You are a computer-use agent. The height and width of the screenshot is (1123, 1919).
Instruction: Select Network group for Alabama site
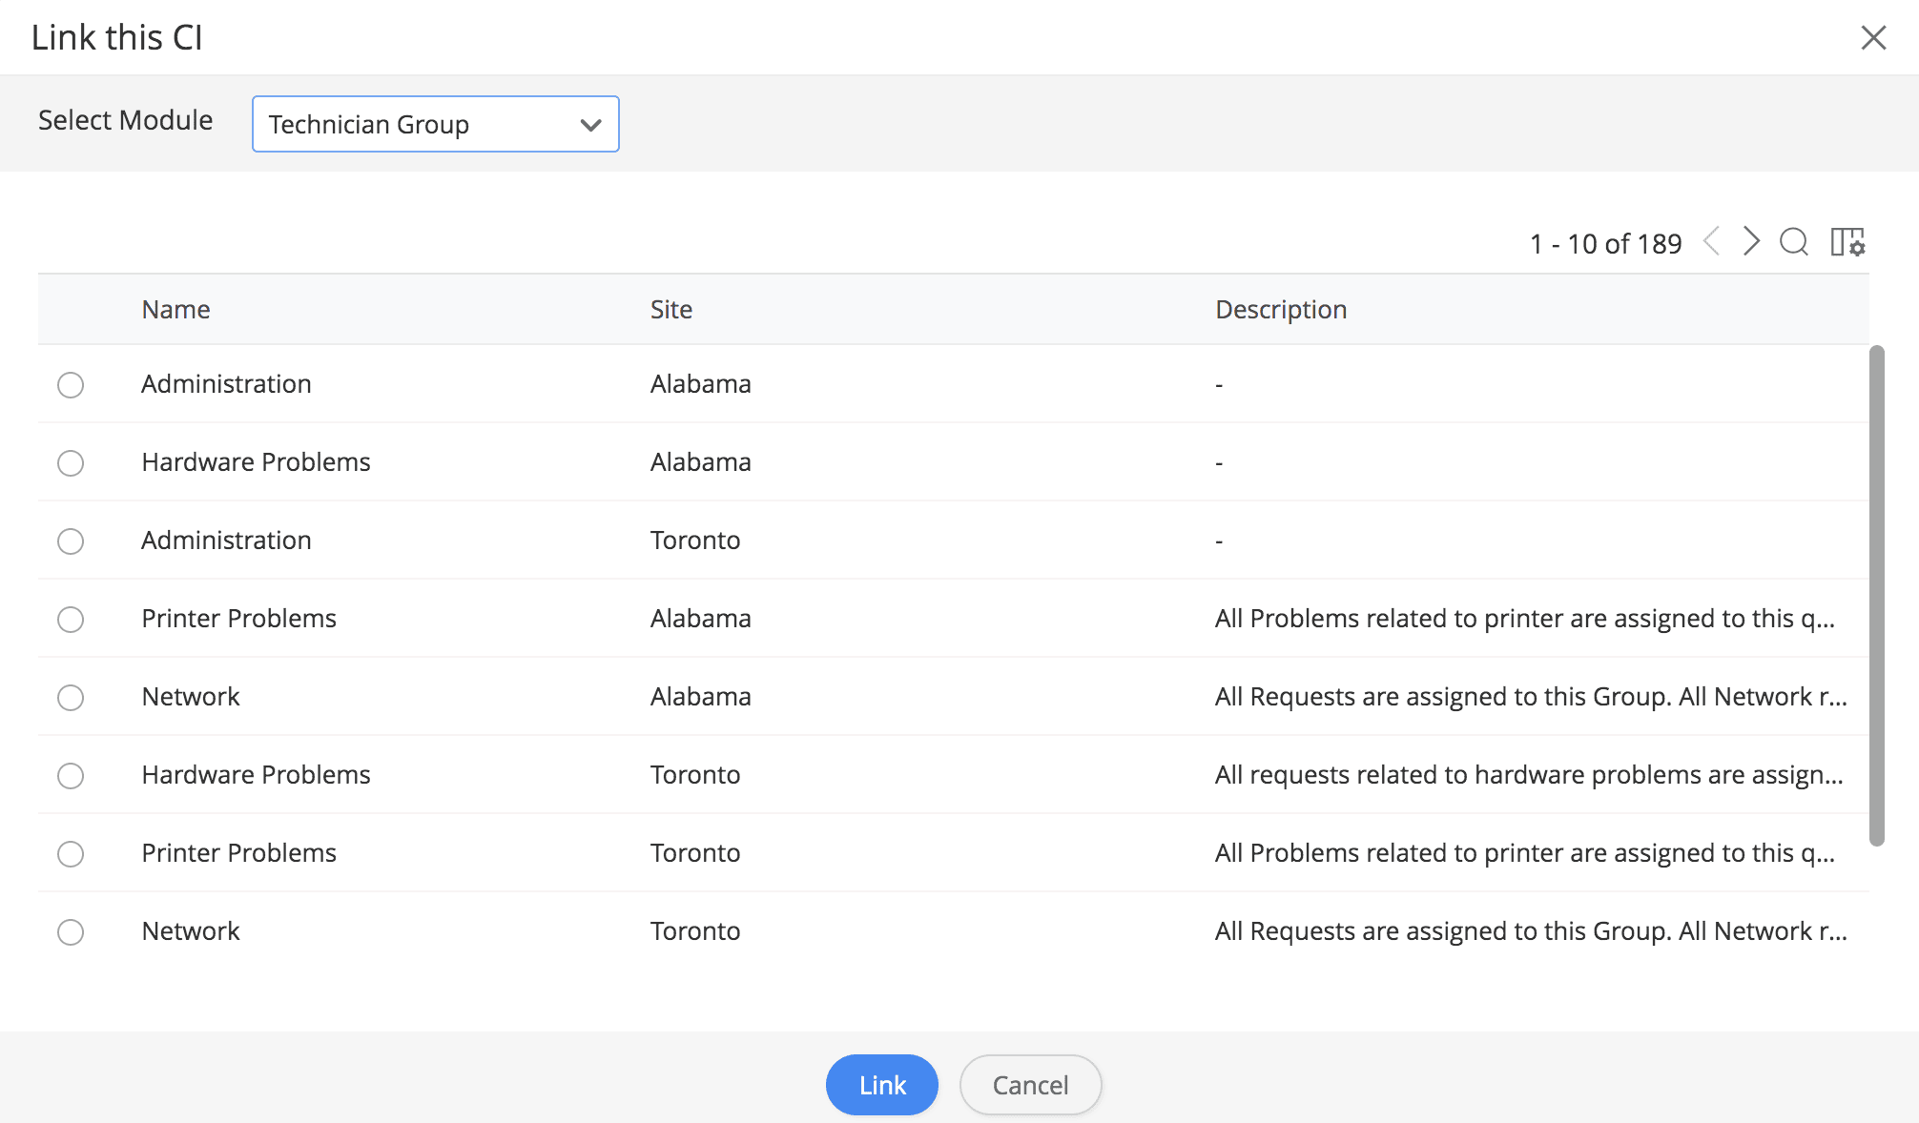(x=71, y=698)
